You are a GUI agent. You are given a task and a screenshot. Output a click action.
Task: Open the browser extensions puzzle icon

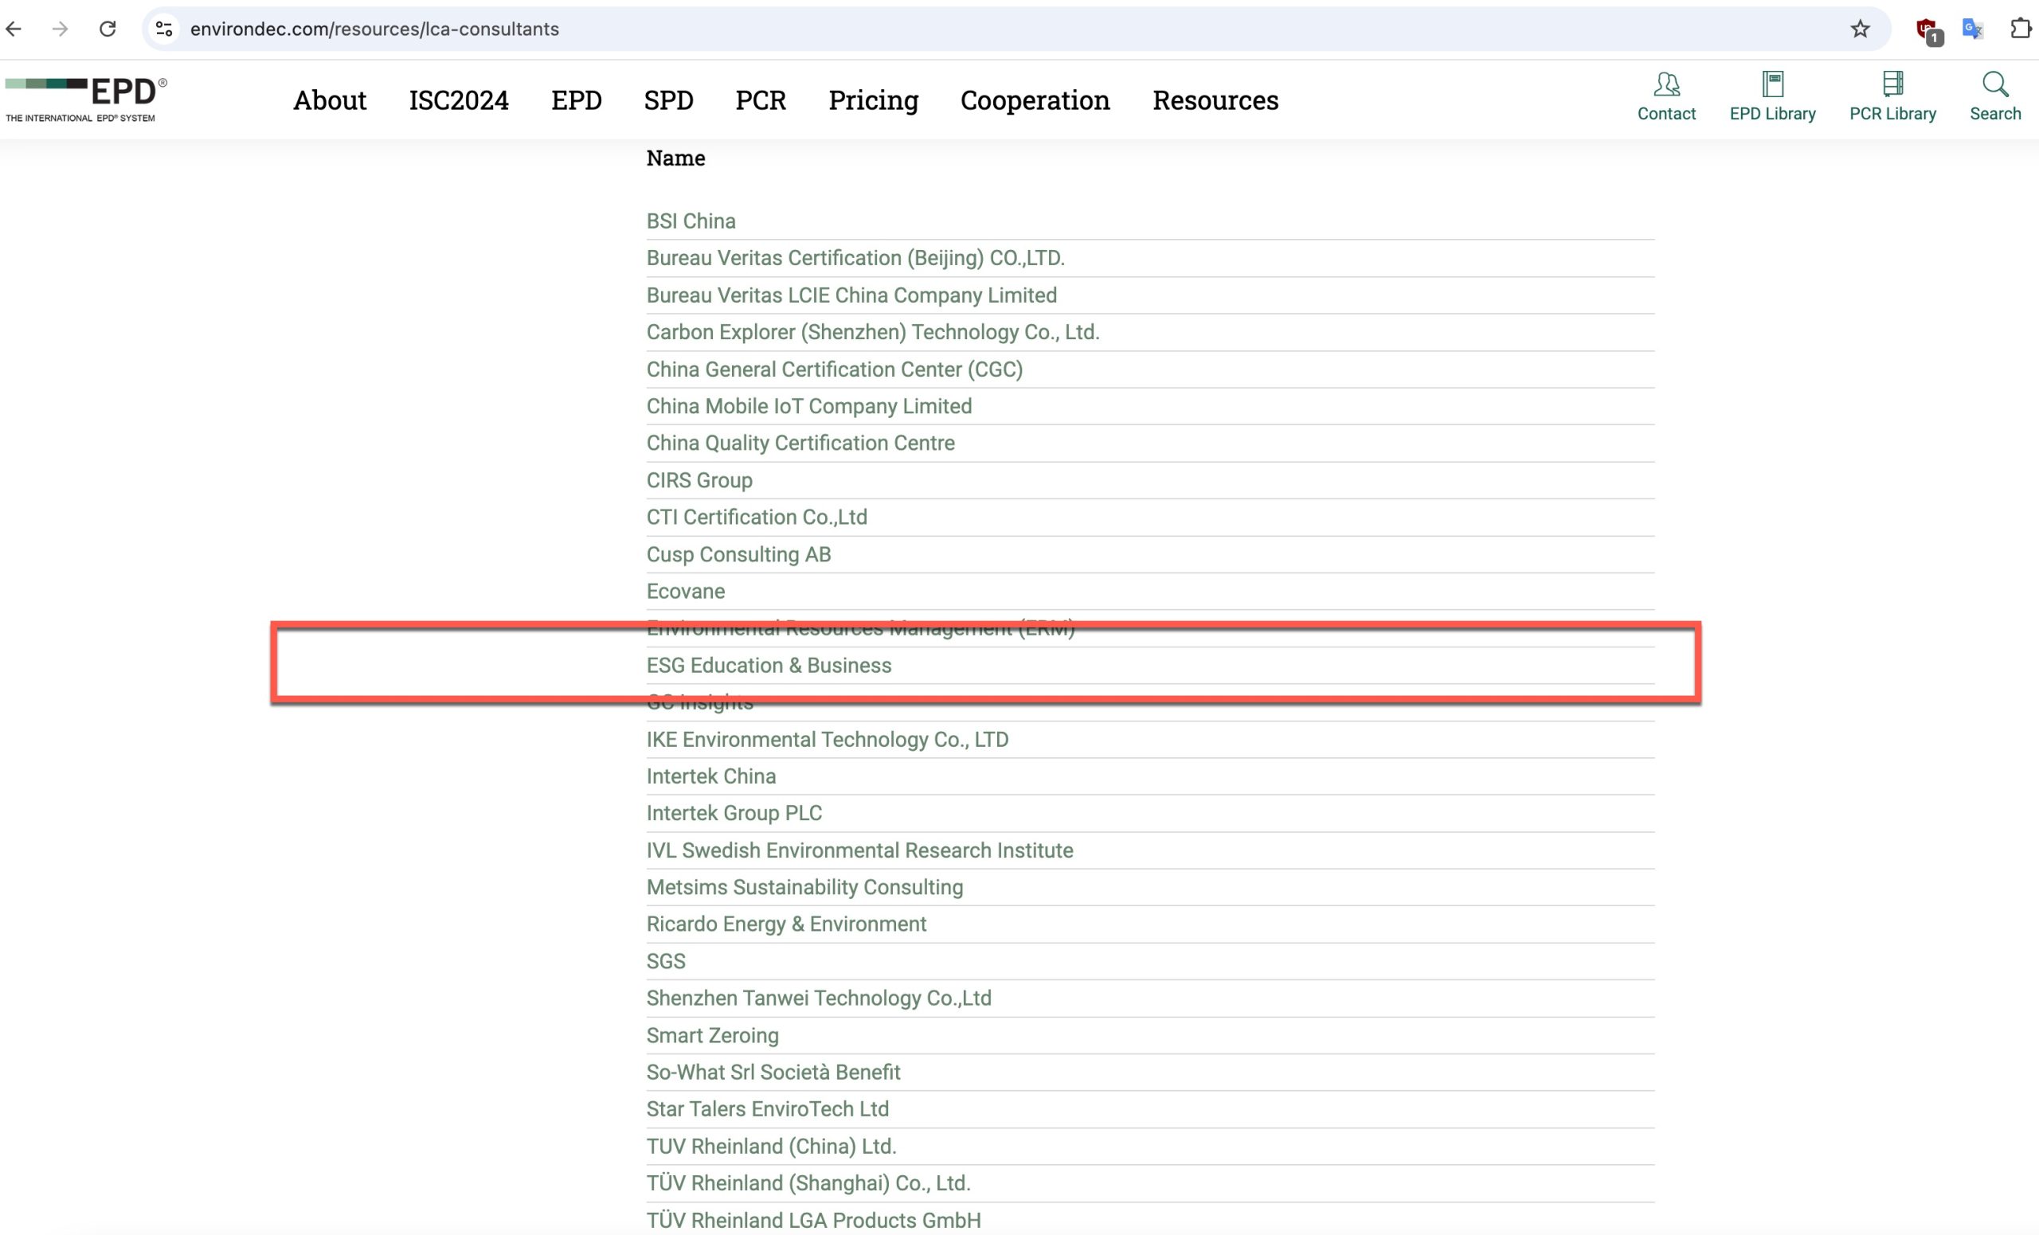point(2021,29)
